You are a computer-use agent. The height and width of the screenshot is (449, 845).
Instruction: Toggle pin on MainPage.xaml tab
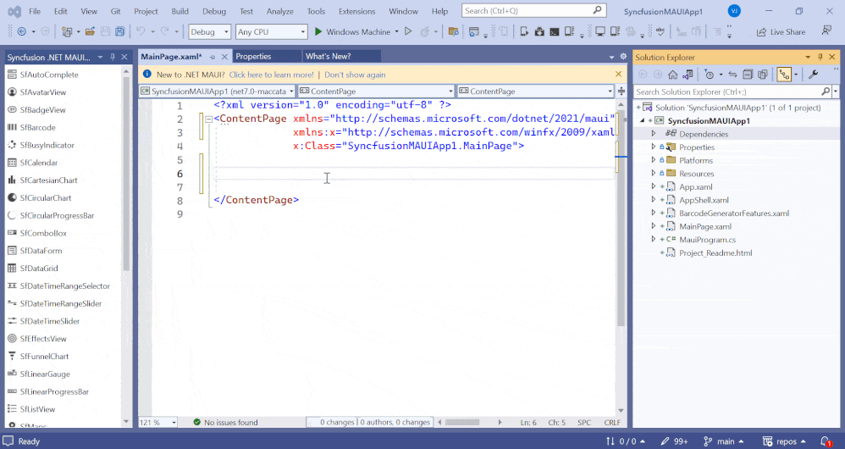click(213, 57)
